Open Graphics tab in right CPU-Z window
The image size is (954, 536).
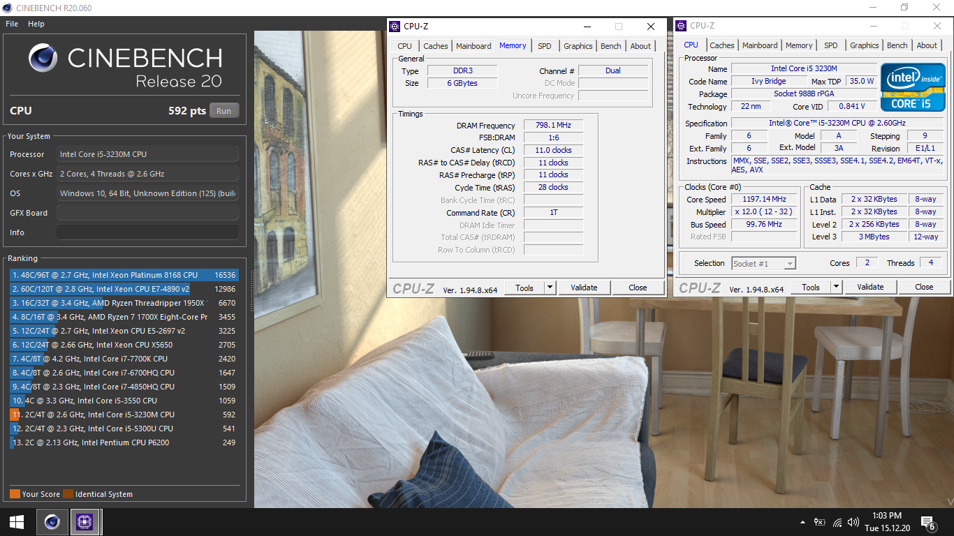[x=865, y=45]
